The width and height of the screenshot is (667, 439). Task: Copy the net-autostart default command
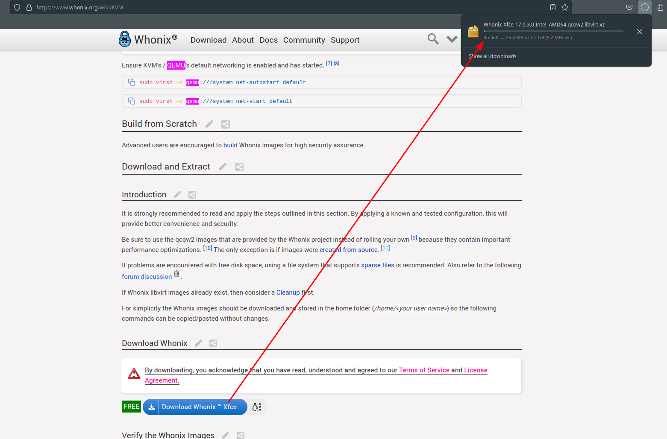(132, 82)
